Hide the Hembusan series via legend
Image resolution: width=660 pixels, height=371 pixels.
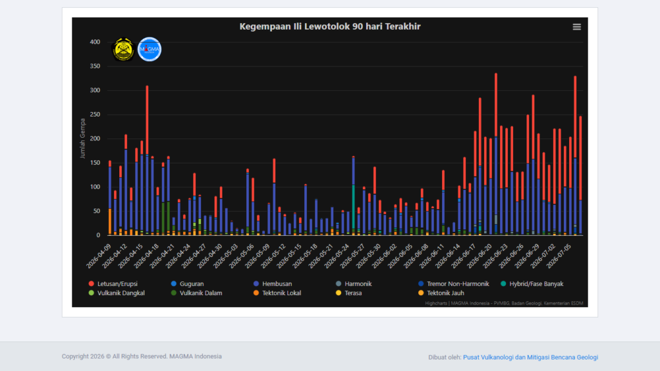[x=273, y=284]
